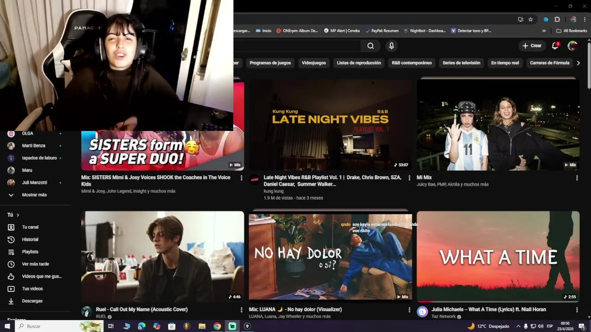This screenshot has height=332, width=591.
Task: Open Ver más tarde in the sidebar
Action: click(x=35, y=264)
